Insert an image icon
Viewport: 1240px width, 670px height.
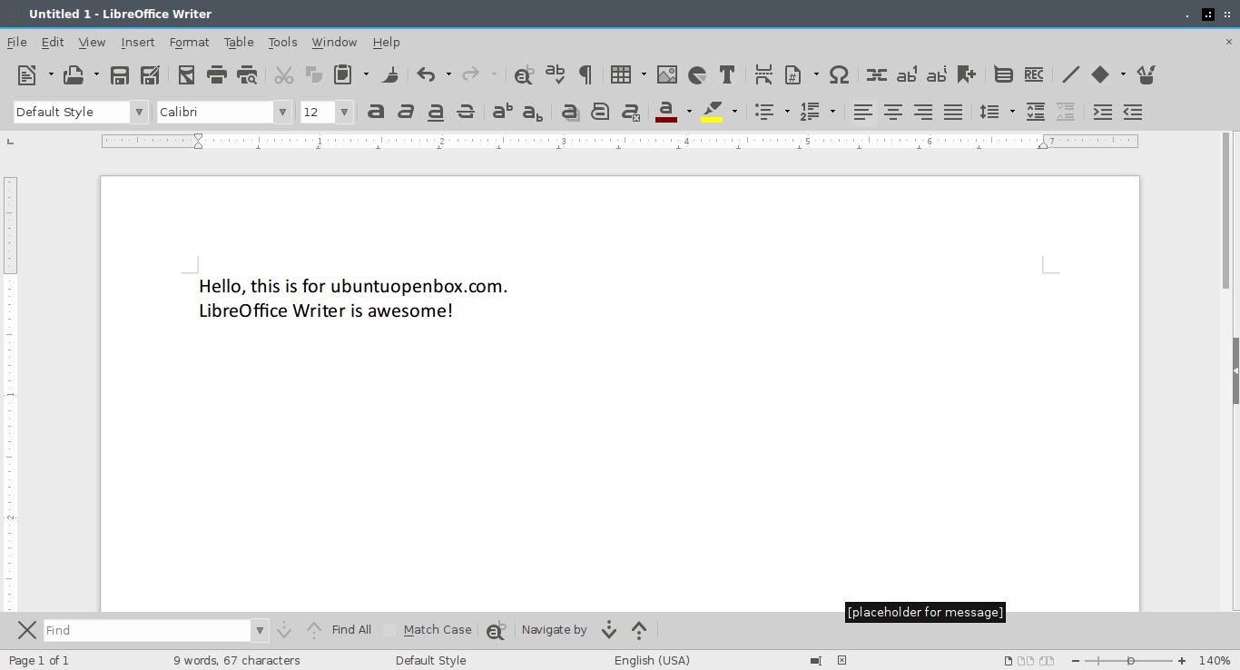click(667, 74)
